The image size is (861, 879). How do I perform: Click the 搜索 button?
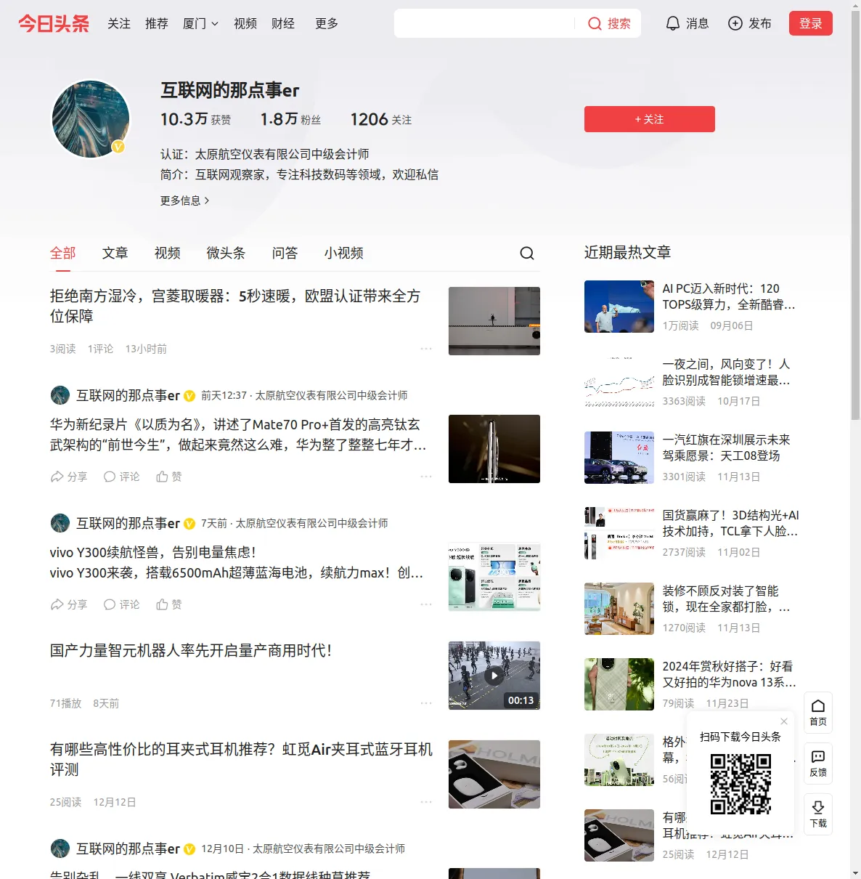click(609, 23)
